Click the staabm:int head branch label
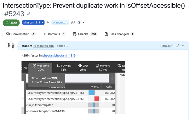The width and height of the screenshot is (190, 120). 60,23
